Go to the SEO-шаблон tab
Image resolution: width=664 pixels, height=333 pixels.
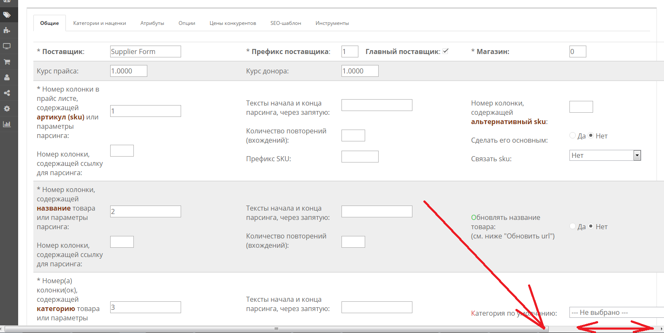286,23
